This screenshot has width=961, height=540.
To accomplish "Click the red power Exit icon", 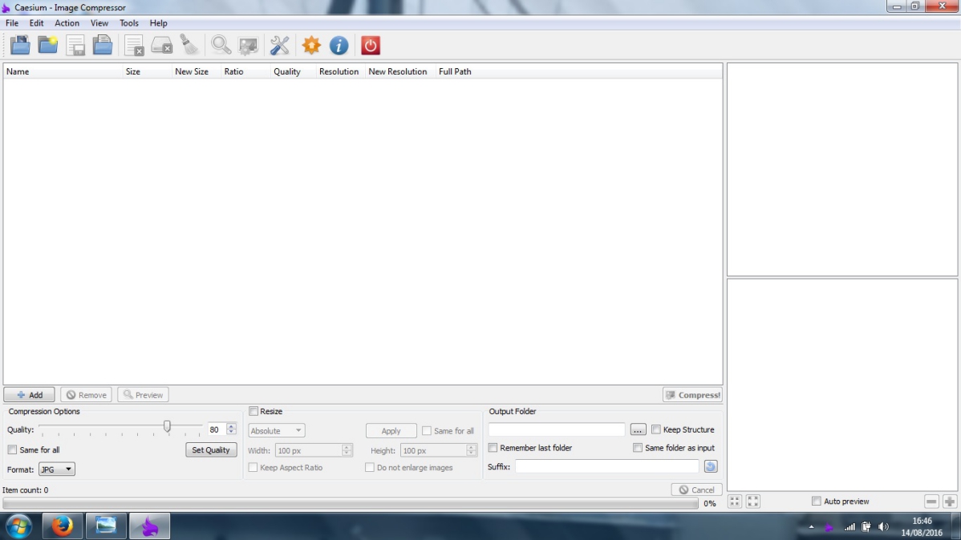I will coord(370,46).
